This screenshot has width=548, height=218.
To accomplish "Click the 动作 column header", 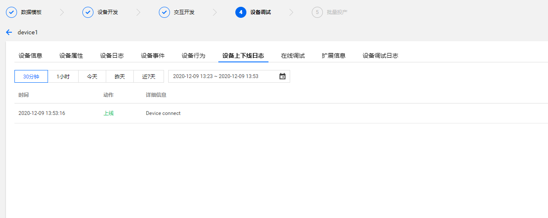I will (x=109, y=95).
